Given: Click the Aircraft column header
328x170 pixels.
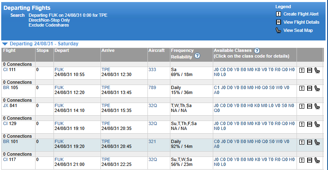Looking at the screenshot, I should pos(156,51).
